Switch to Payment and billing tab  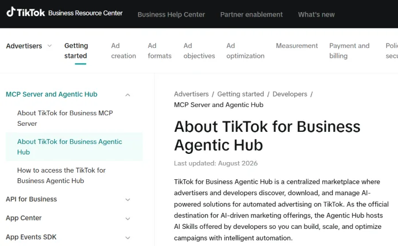[349, 51]
